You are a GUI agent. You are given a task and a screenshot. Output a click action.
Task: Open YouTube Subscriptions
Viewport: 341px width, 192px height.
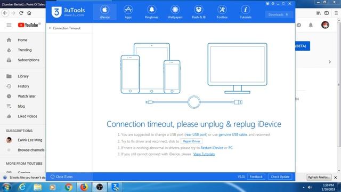pyautogui.click(x=22, y=60)
